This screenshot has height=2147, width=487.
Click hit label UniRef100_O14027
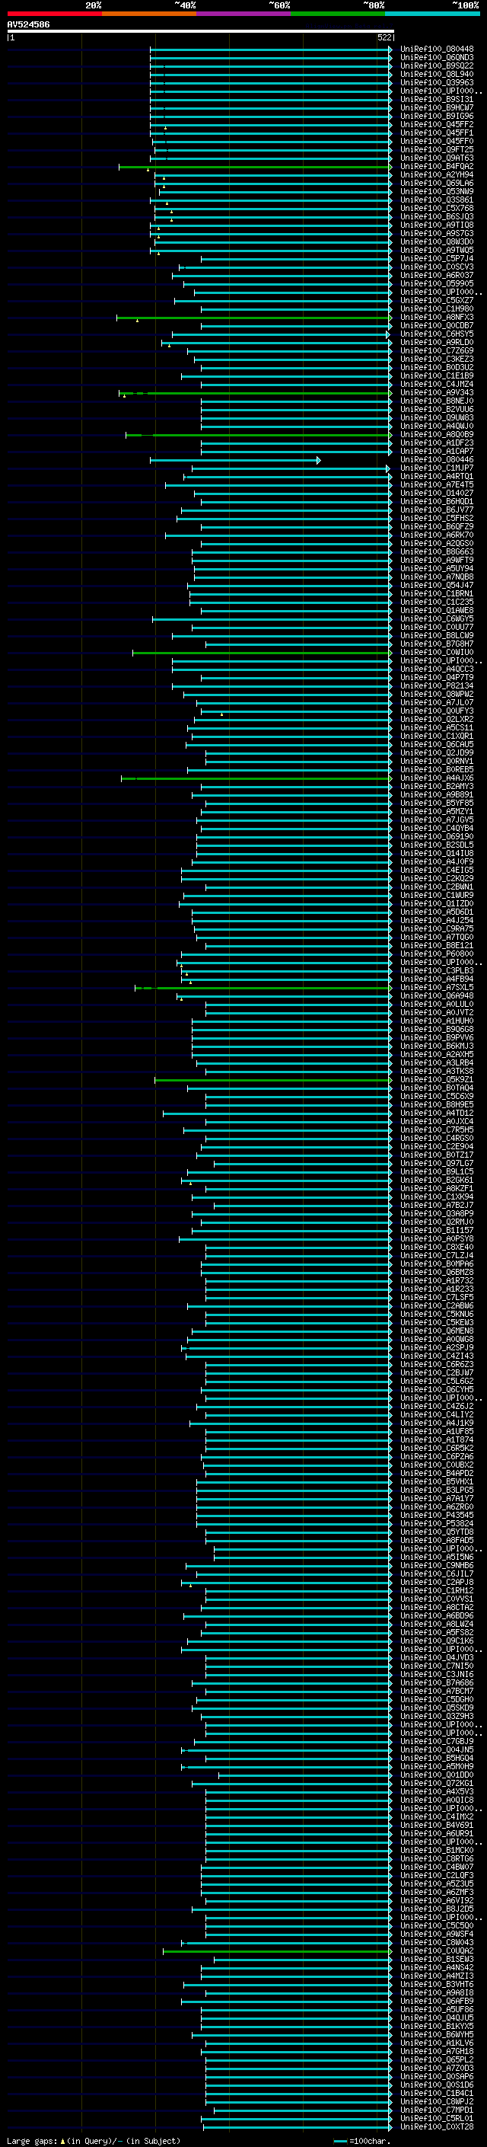click(x=437, y=494)
